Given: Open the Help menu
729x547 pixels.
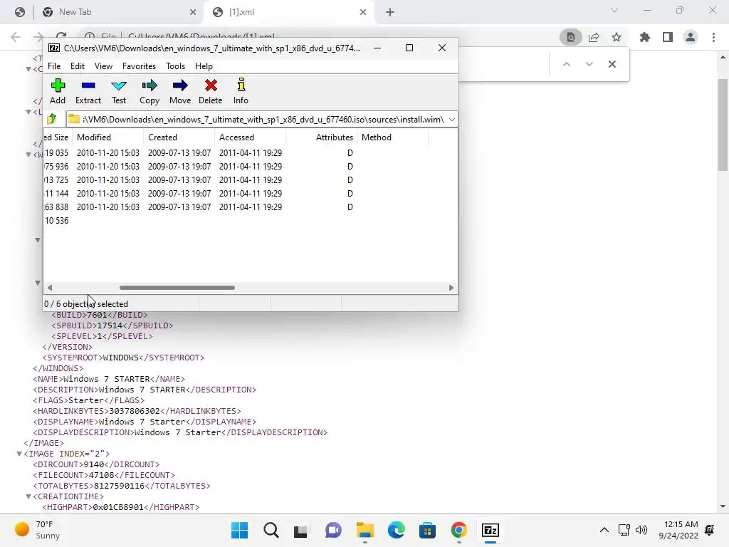Looking at the screenshot, I should click(x=204, y=66).
